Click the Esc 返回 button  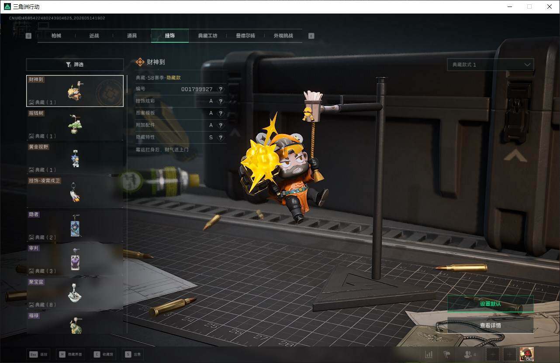click(x=38, y=354)
